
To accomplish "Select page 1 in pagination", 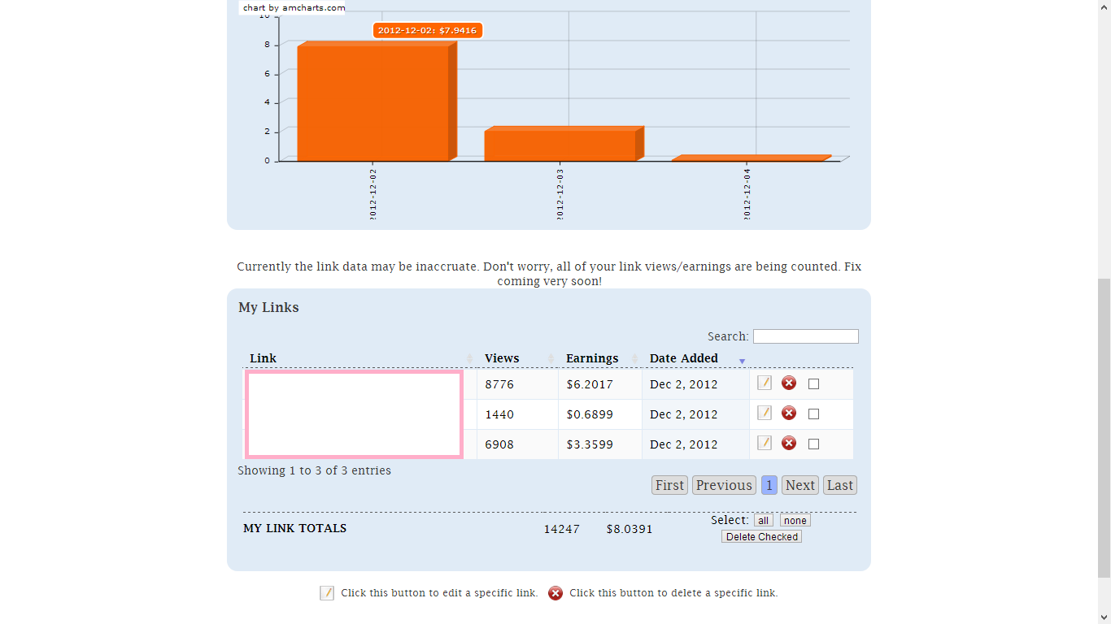I will tap(769, 485).
